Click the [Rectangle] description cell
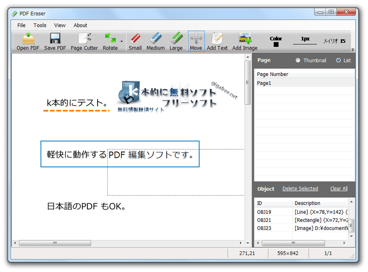368x272 pixels. click(x=321, y=220)
